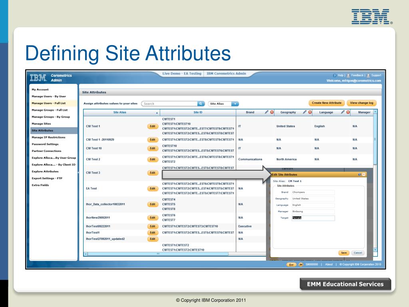The width and height of the screenshot is (409, 307).
Task: Click Edit for IhorTest09222011
Action: [x=153, y=226]
